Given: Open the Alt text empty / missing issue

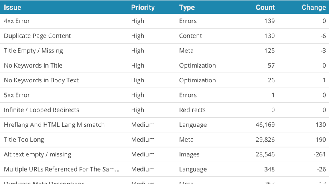Looking at the screenshot, I should [37, 154].
